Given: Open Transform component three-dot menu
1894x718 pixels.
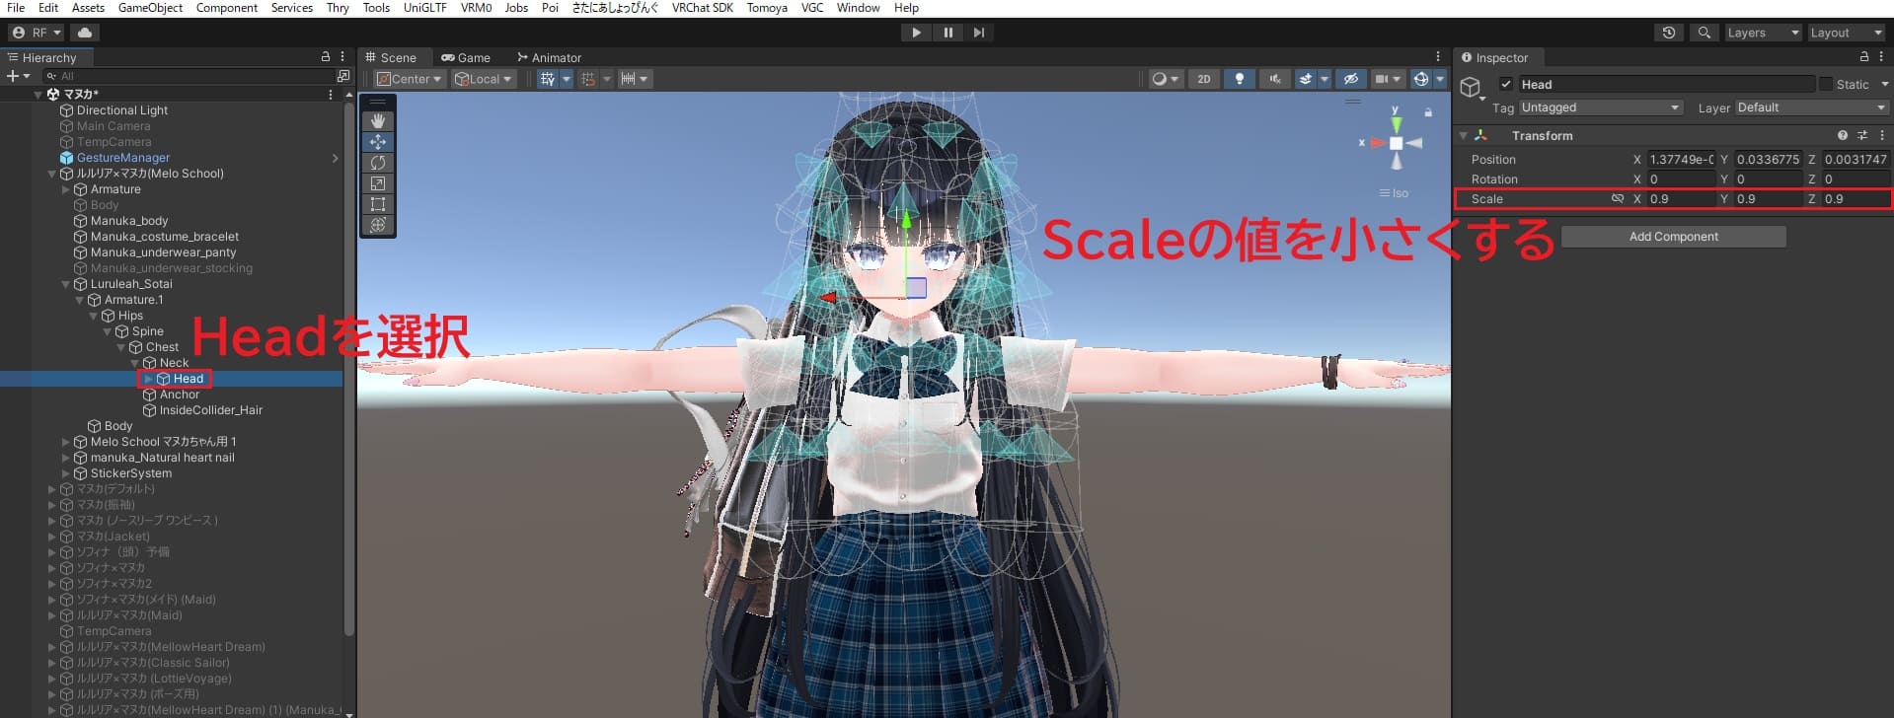Looking at the screenshot, I should pyautogui.click(x=1881, y=135).
